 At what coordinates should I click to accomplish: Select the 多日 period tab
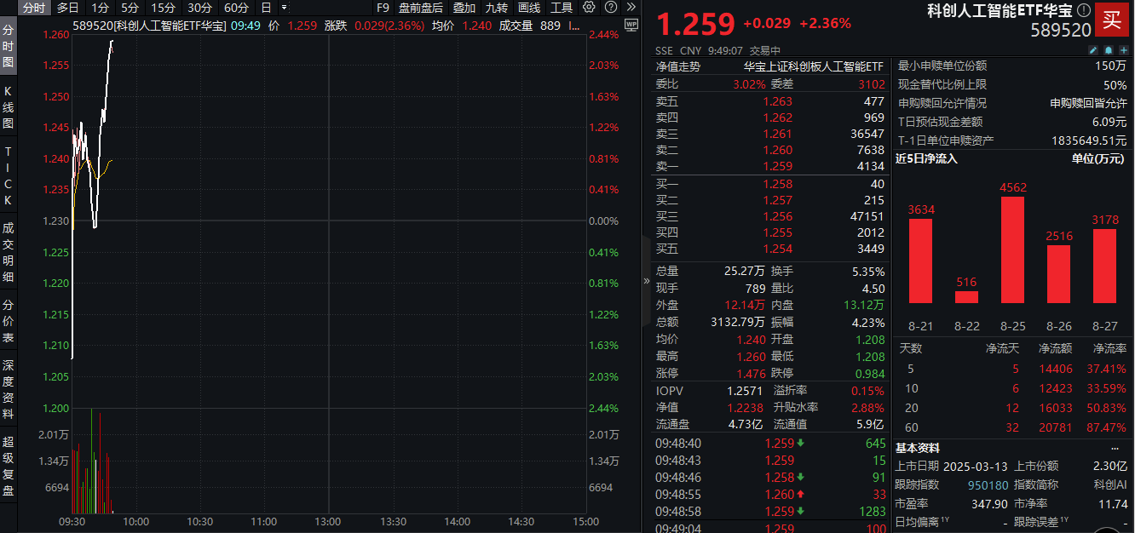click(x=67, y=8)
